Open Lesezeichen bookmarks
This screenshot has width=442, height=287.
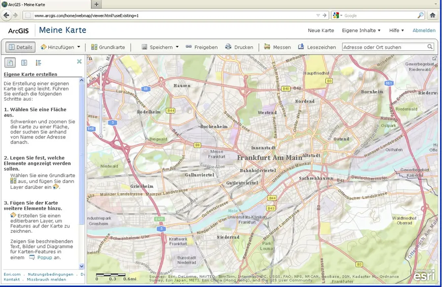317,47
